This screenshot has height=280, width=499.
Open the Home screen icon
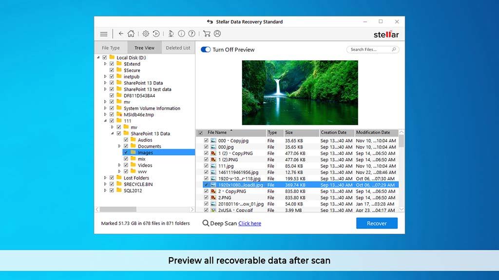131,34
